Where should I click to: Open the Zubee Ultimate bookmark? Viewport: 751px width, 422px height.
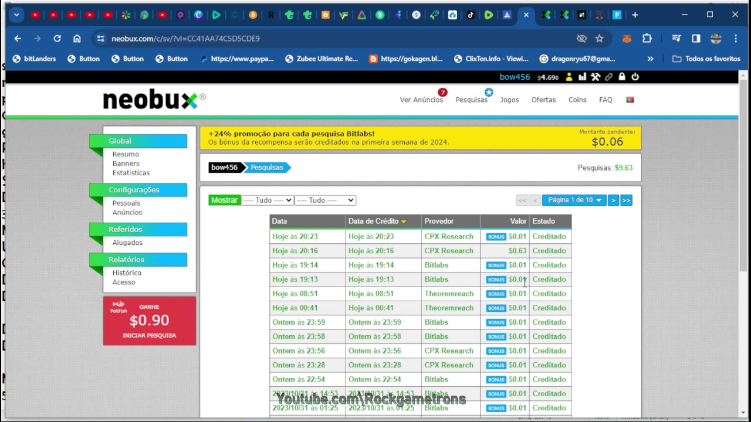pyautogui.click(x=322, y=59)
